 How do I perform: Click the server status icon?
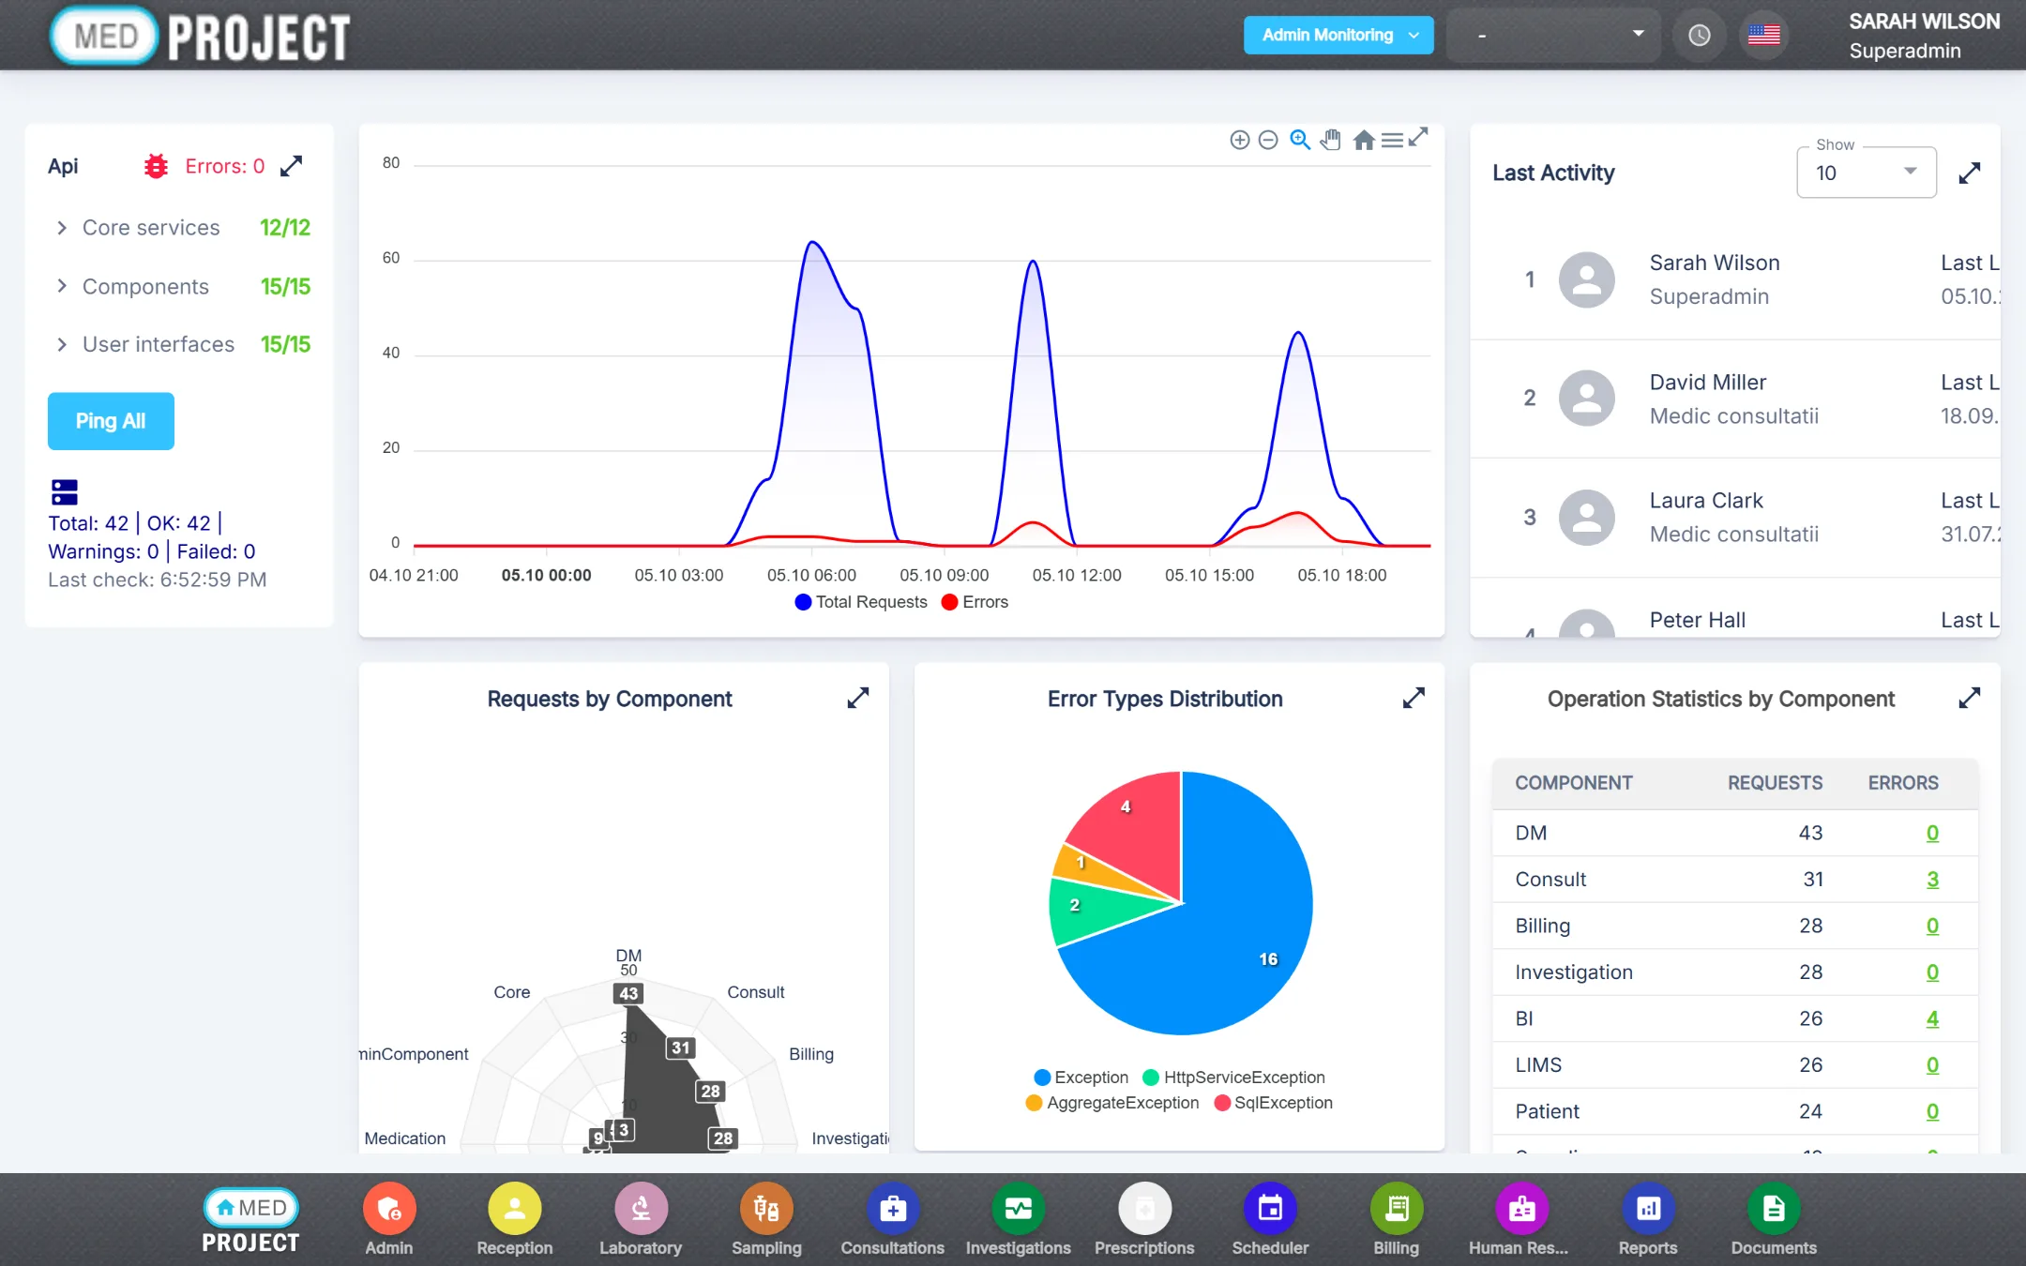(64, 491)
